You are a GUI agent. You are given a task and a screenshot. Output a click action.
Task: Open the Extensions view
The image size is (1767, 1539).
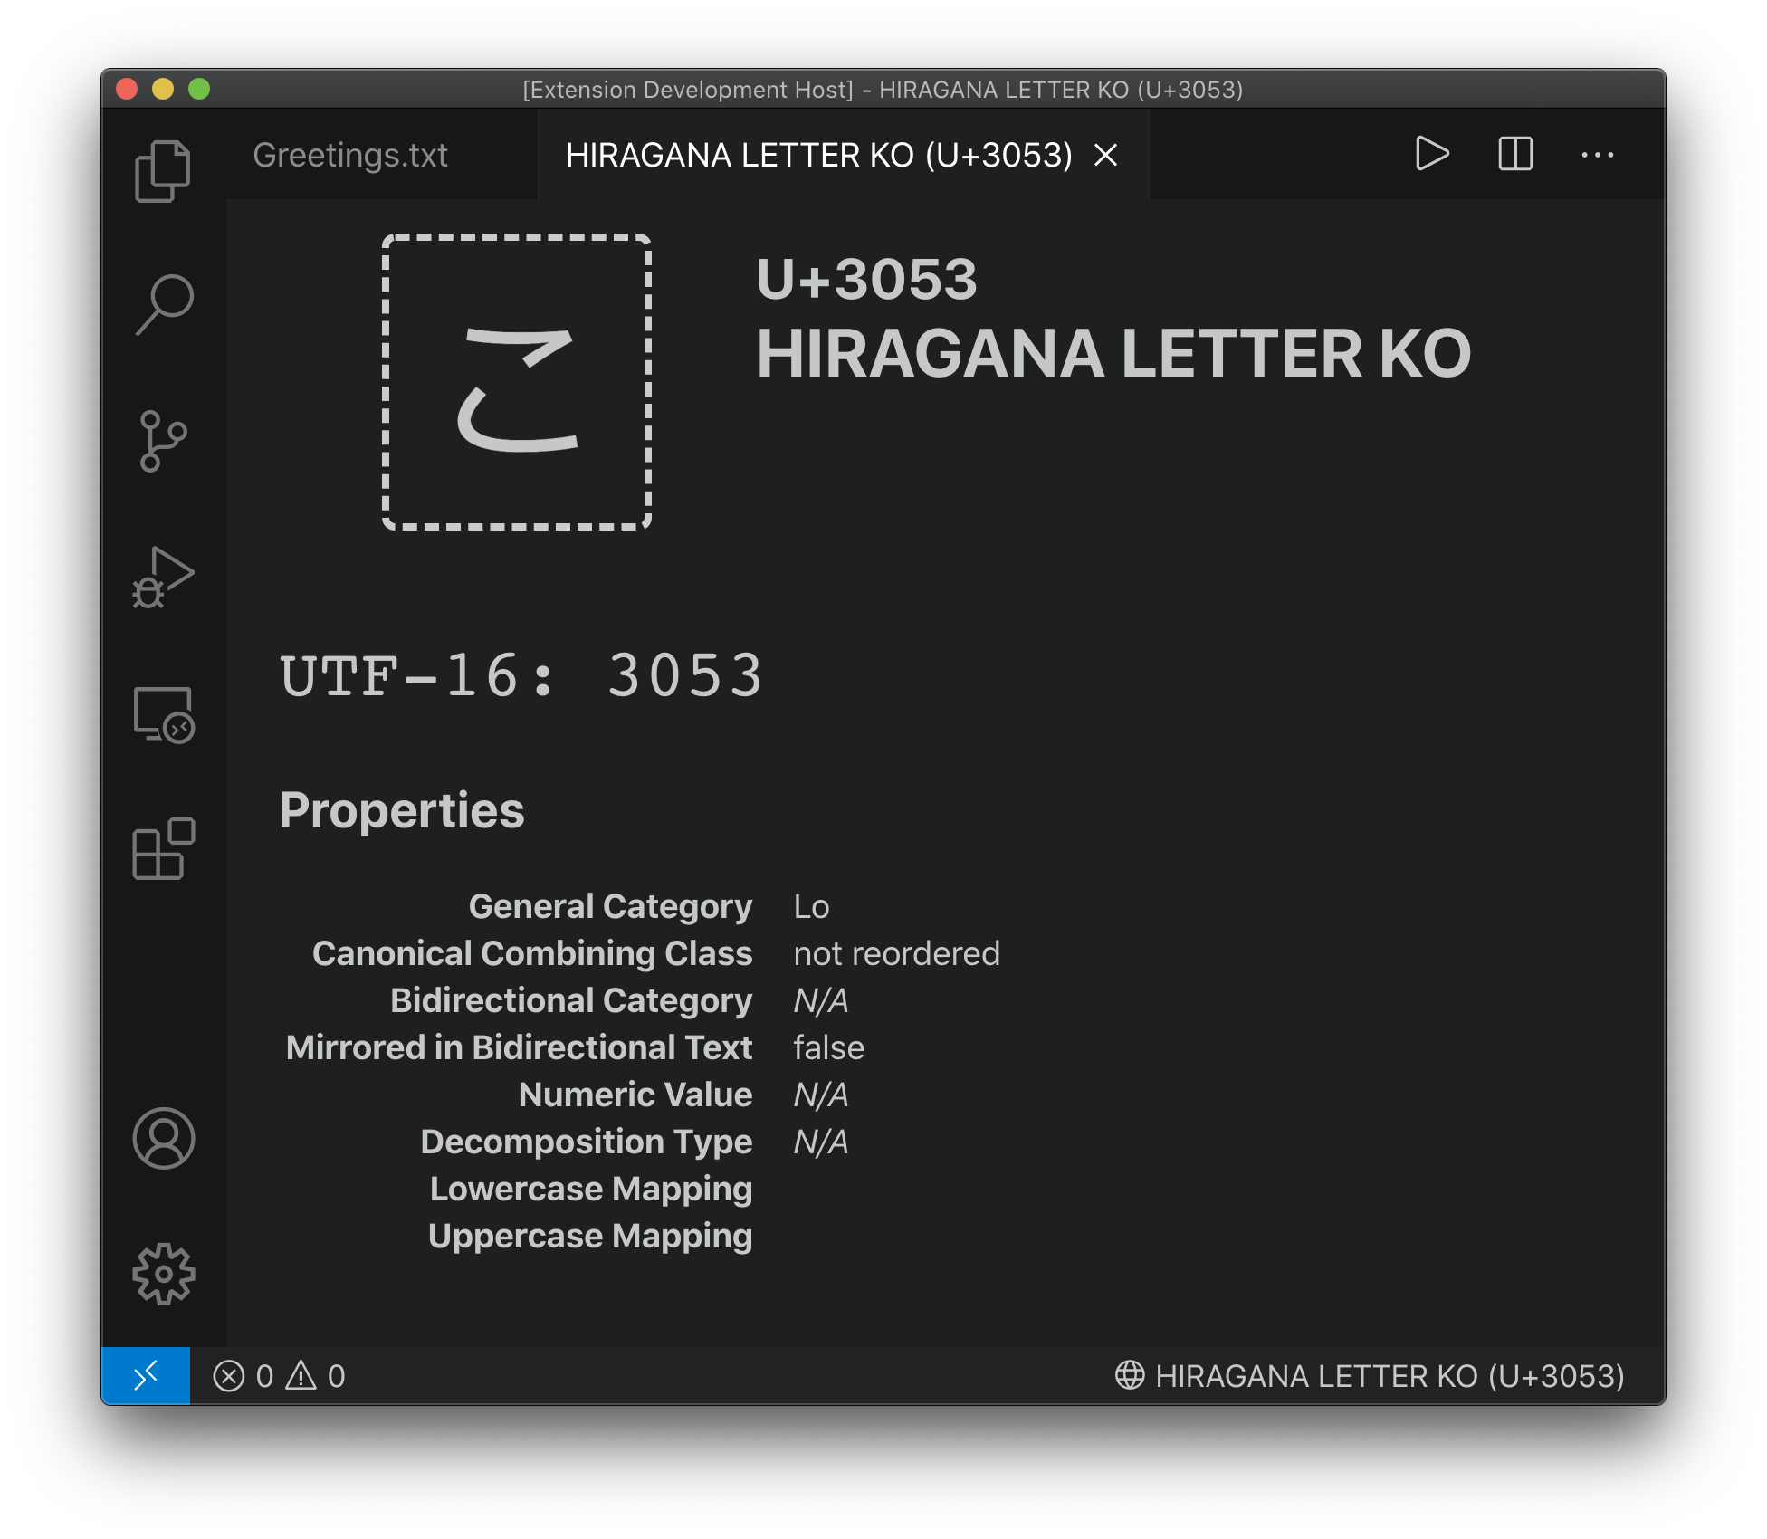(x=163, y=849)
